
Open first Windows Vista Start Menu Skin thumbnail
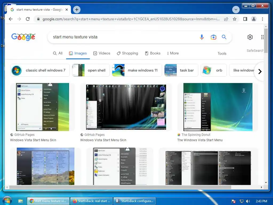point(42,107)
